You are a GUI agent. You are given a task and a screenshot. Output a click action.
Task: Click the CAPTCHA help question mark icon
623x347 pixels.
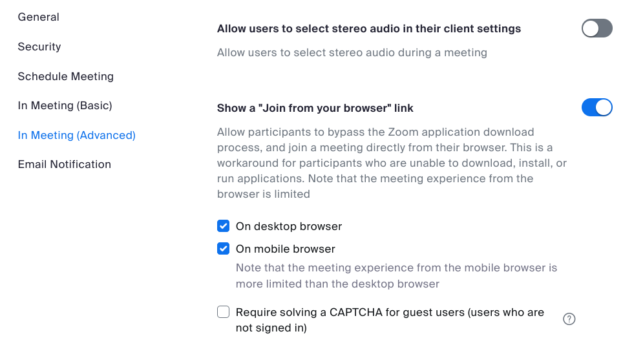[569, 319]
